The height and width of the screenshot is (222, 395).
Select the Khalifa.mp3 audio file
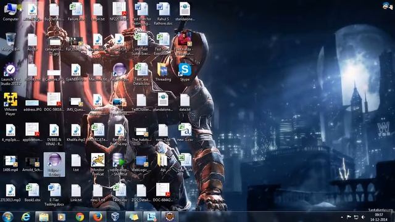[x=76, y=133]
